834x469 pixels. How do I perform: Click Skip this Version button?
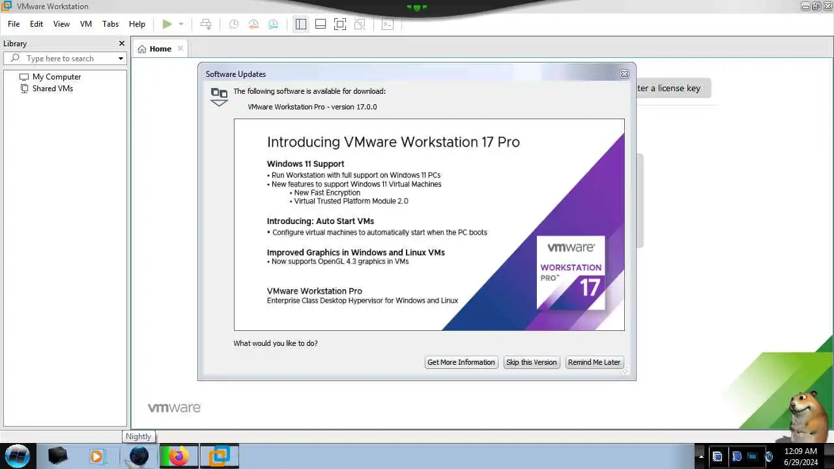click(x=532, y=362)
